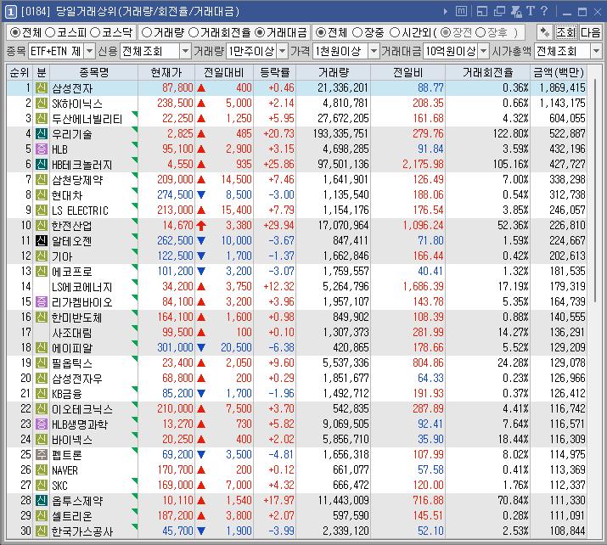Click the current price 238,500 of SK하이닉스
The image size is (607, 545).
[x=175, y=104]
